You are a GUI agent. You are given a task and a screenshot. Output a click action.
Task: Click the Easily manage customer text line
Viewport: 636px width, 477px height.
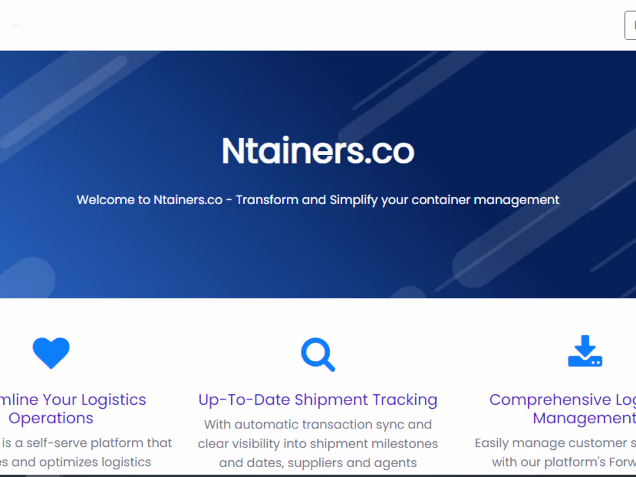pos(555,443)
